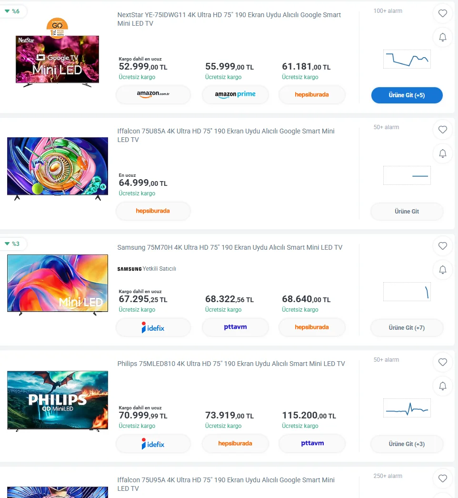Enable price alarm bell for Iffalcon 75U85A
Screen dimensions: 458x498
coord(442,153)
